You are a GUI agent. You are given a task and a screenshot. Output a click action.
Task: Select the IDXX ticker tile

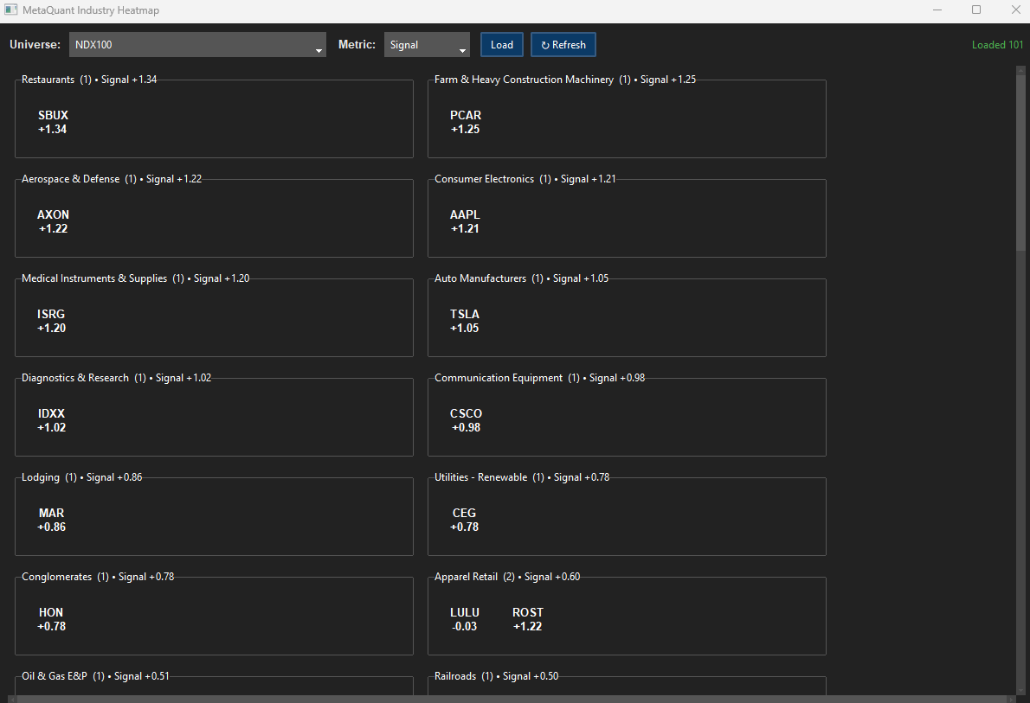tap(51, 421)
